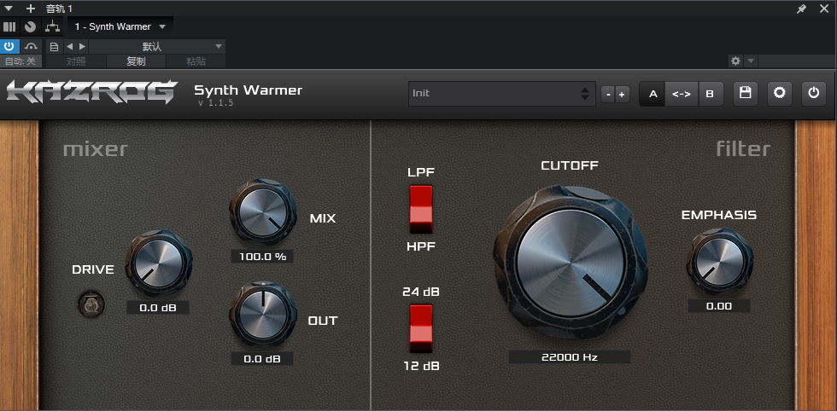This screenshot has width=837, height=411.
Task: Expand the arrow beside host gear icon
Action: (x=751, y=61)
